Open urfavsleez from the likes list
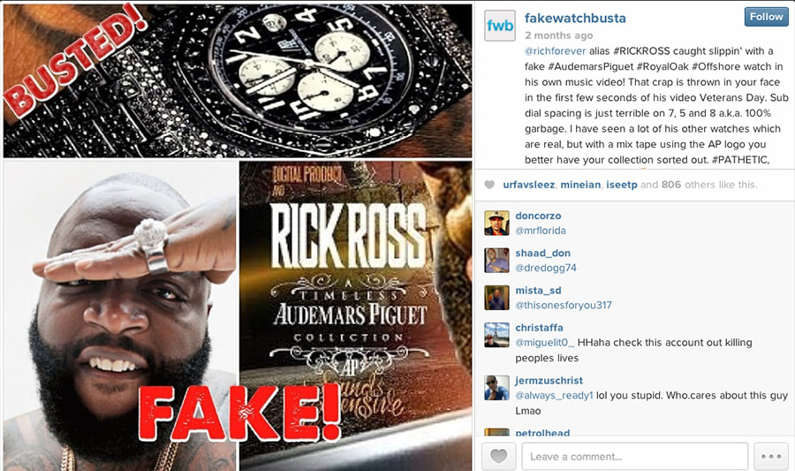Image resolution: width=795 pixels, height=471 pixels. (x=528, y=185)
